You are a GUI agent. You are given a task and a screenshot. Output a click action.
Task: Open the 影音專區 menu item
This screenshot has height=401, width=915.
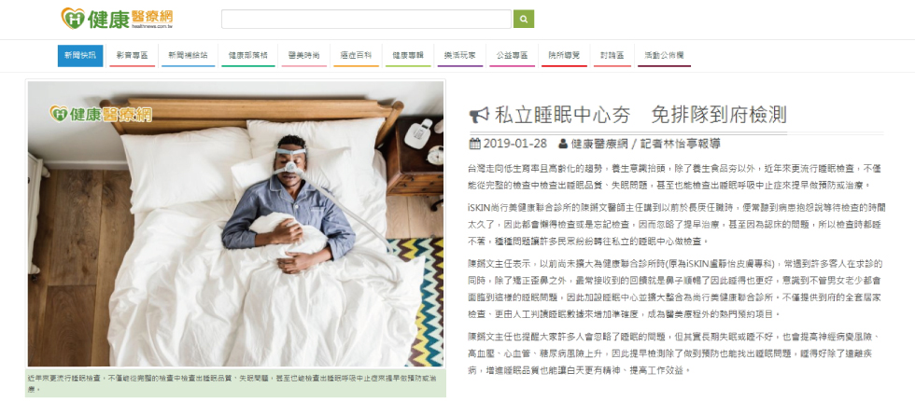tap(132, 56)
